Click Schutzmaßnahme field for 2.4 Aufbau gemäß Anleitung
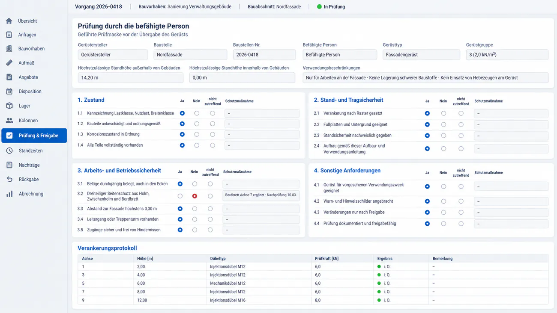 [x=511, y=149]
